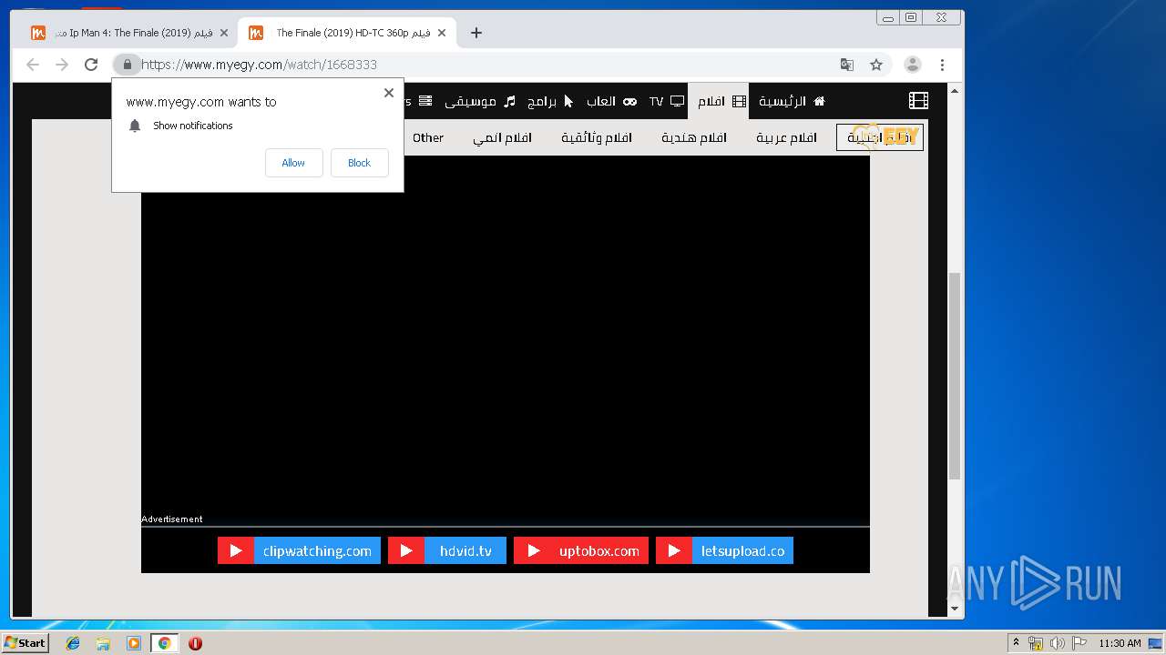
Task: Click the address bar URL
Action: coord(259,65)
